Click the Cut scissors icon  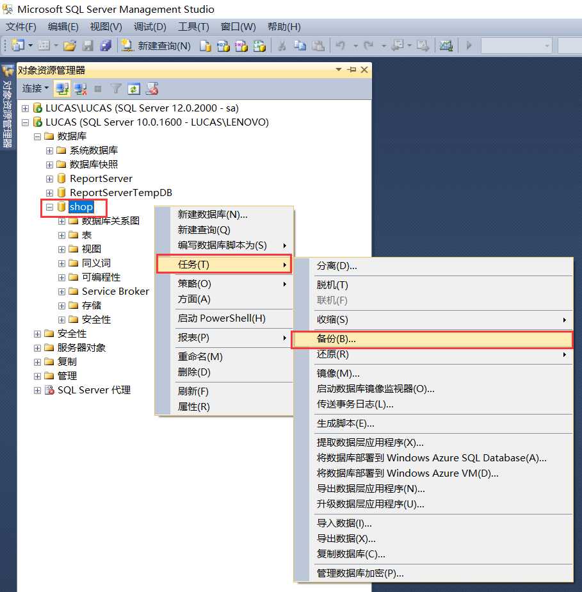coord(282,45)
